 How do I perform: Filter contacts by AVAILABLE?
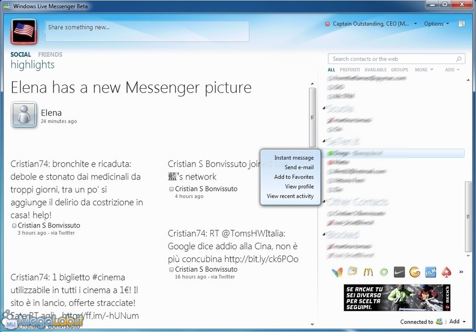point(376,70)
